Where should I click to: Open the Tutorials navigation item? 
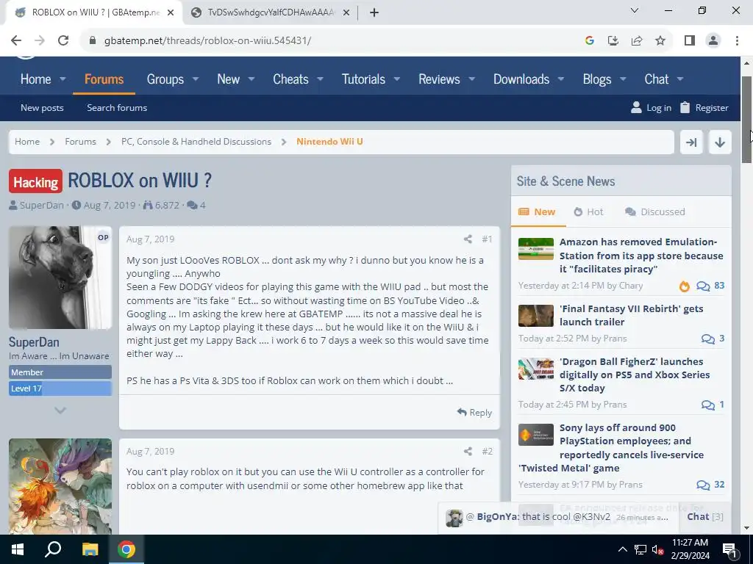(x=363, y=79)
